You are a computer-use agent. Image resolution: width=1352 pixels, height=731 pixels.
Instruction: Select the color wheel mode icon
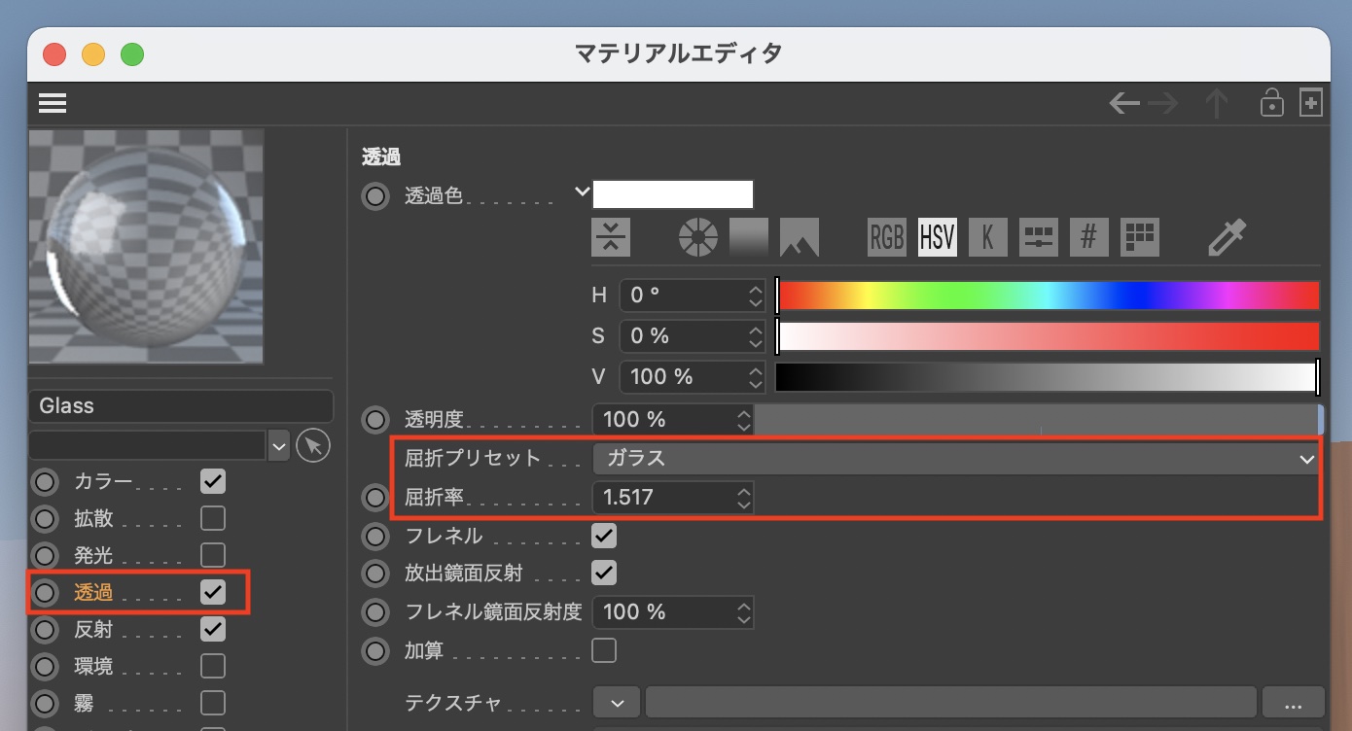tap(698, 237)
